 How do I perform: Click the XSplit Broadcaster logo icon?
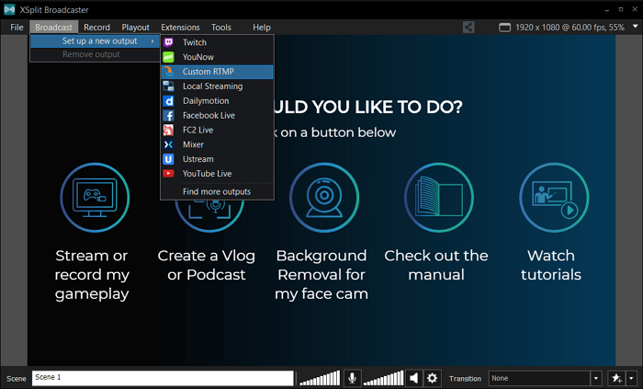(x=9, y=9)
